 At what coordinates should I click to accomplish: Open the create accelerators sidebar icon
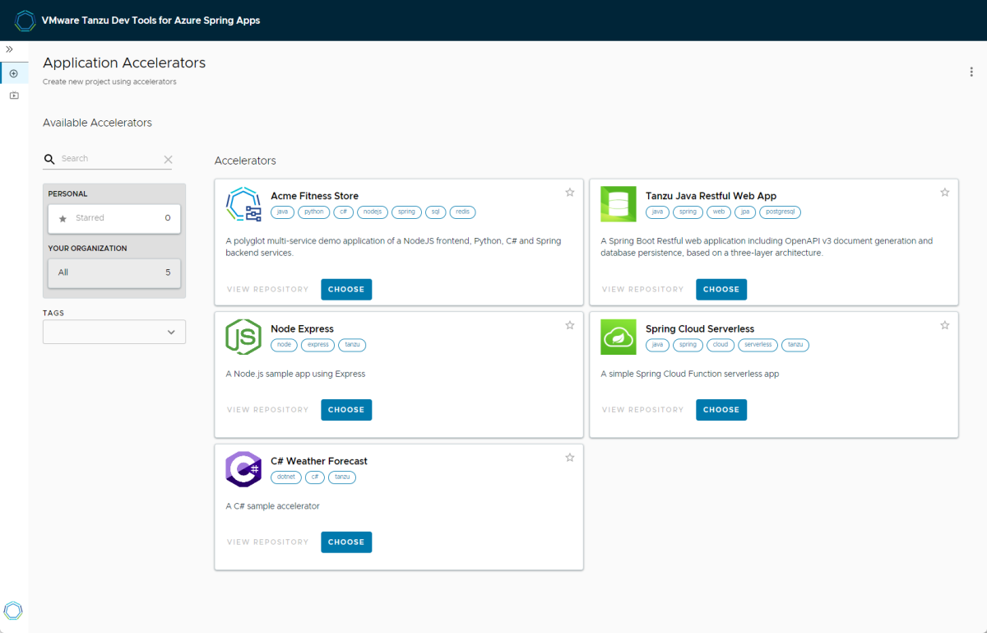point(14,73)
